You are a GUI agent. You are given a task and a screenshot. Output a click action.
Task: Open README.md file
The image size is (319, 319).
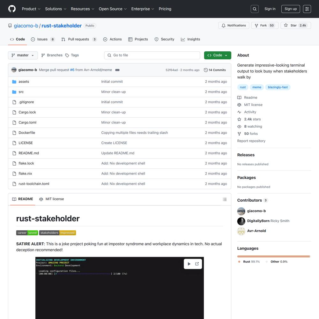pyautogui.click(x=29, y=153)
